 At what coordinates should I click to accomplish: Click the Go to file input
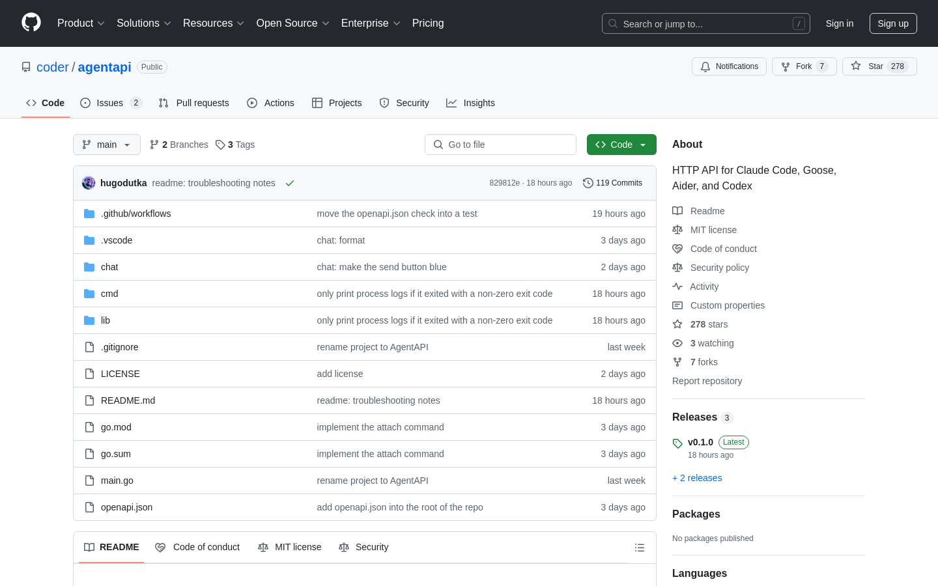pyautogui.click(x=500, y=145)
